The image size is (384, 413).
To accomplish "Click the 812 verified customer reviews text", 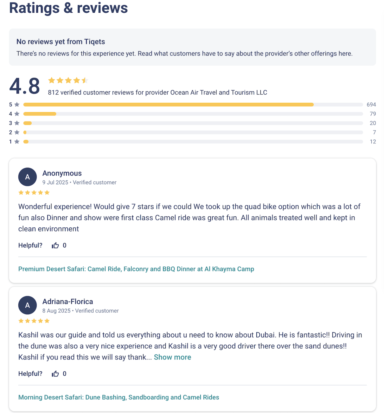I will (158, 93).
